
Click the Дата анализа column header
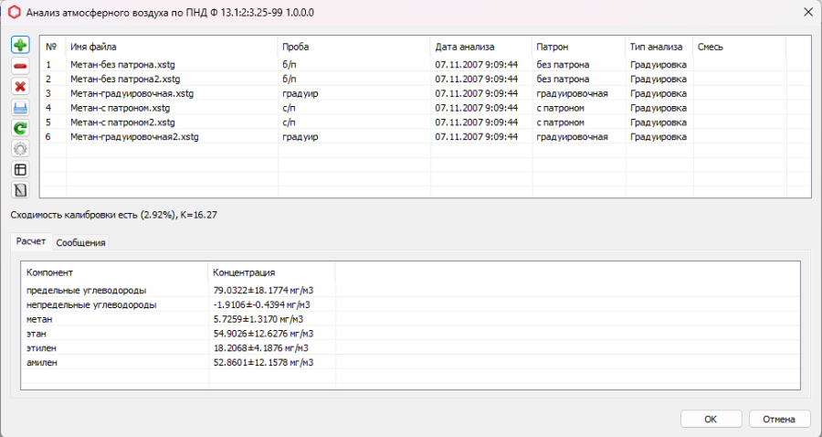pyautogui.click(x=481, y=47)
